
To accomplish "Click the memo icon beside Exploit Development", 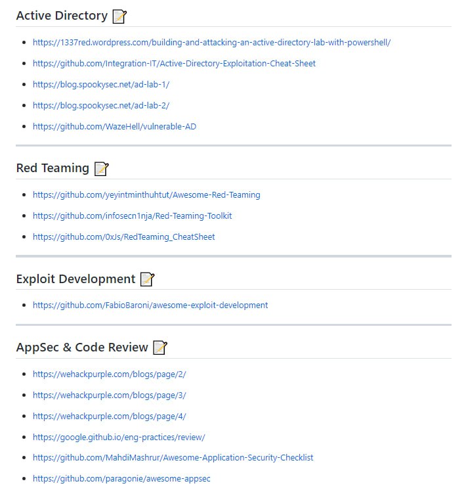I will pyautogui.click(x=147, y=280).
